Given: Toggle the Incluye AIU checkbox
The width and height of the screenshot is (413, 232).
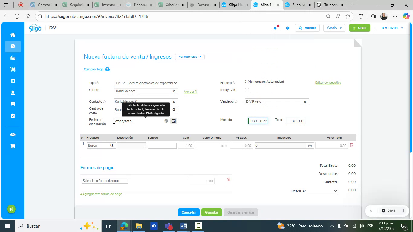Looking at the screenshot, I should coord(247,90).
